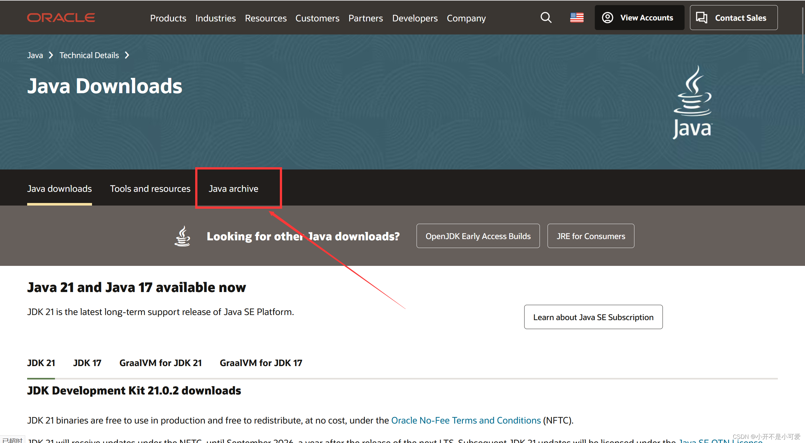Click Learn about Java SE Subscription

(593, 317)
